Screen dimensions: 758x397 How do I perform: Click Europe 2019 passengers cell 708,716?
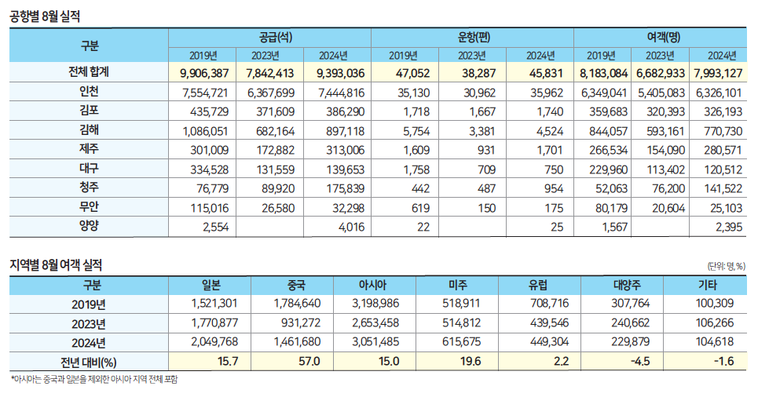pyautogui.click(x=550, y=304)
